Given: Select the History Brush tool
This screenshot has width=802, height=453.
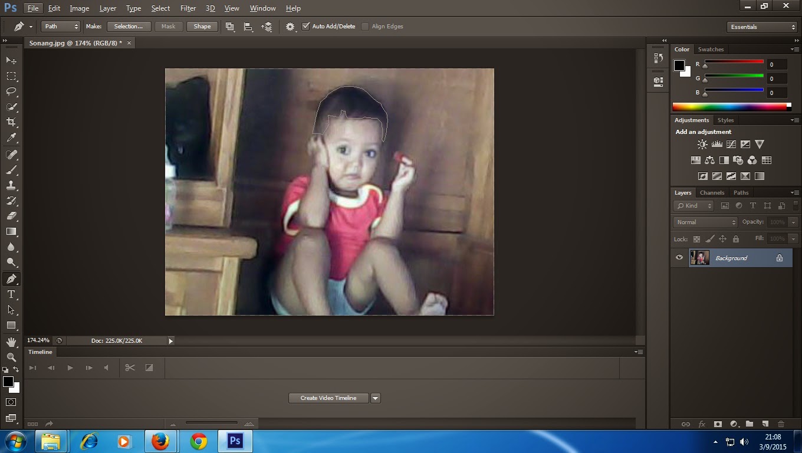Looking at the screenshot, I should (11, 201).
